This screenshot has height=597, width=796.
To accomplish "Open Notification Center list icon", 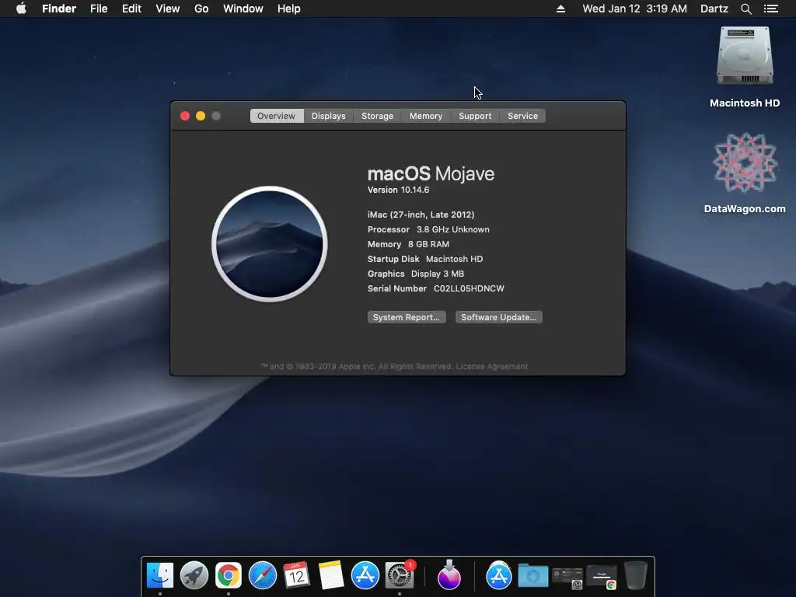I will click(x=771, y=9).
